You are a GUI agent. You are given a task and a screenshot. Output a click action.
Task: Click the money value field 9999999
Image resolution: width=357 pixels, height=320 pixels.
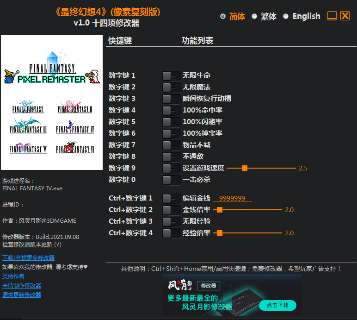232,198
